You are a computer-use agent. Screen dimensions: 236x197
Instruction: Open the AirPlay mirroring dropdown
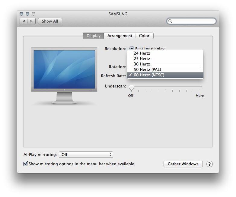coord(86,154)
